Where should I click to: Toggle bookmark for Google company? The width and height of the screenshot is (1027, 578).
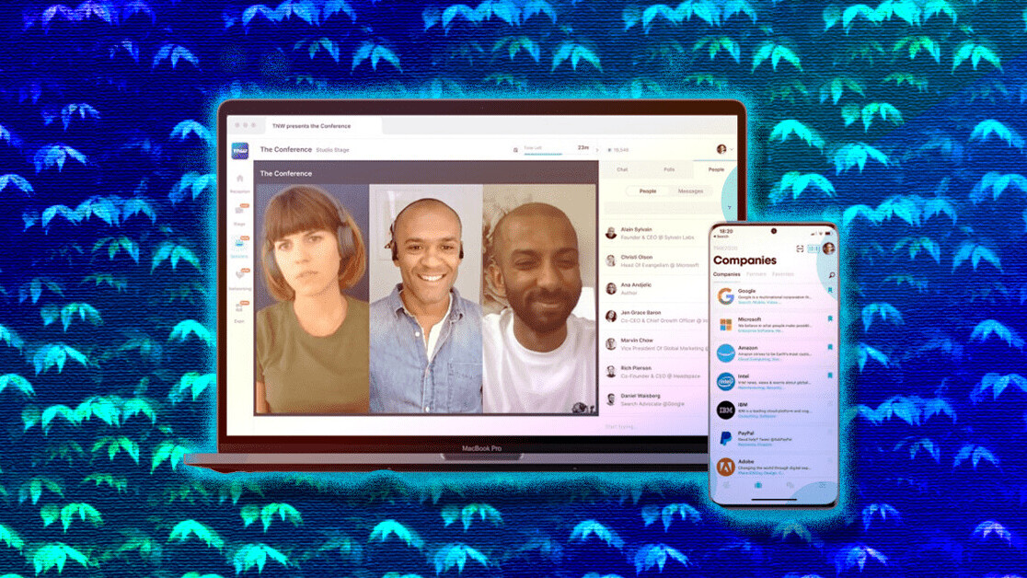[x=829, y=292]
